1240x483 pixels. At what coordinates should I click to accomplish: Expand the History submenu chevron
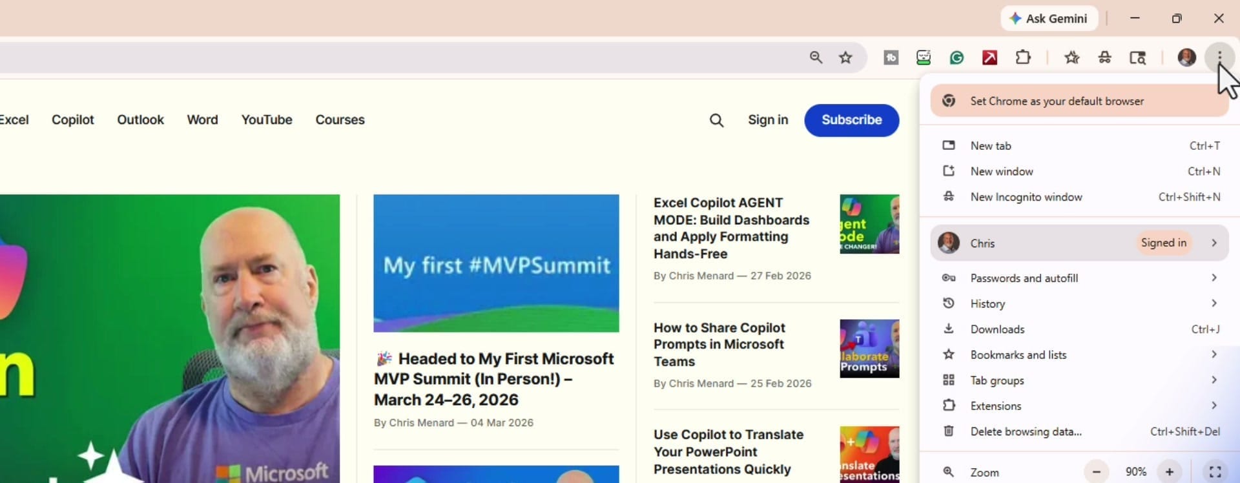pos(1214,303)
